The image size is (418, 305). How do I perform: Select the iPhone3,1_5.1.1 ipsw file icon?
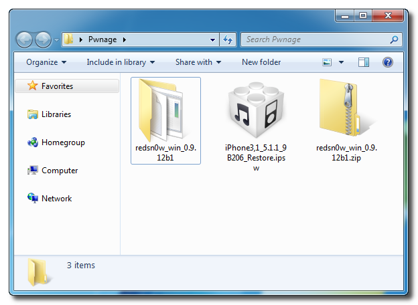[x=256, y=110]
